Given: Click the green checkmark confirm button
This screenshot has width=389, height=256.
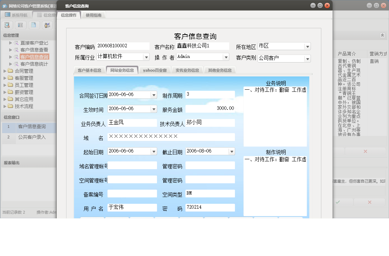Looking at the screenshot, I should coord(338,202).
